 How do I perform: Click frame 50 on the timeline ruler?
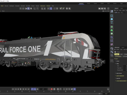[x=51, y=92]
